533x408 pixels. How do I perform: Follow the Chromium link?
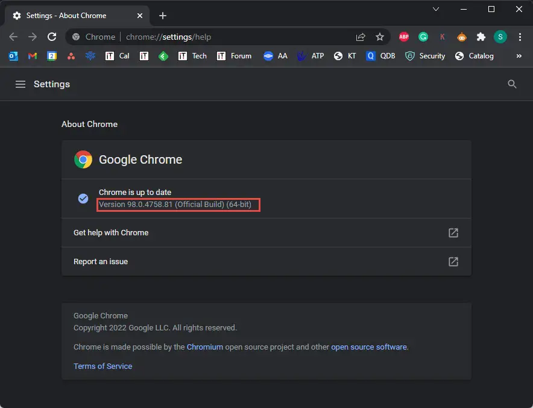204,347
